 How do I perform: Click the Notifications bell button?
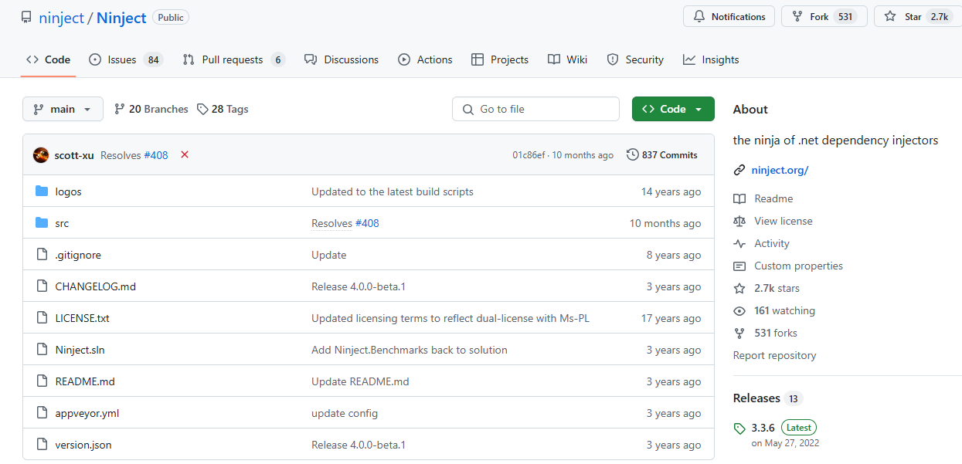coord(729,17)
